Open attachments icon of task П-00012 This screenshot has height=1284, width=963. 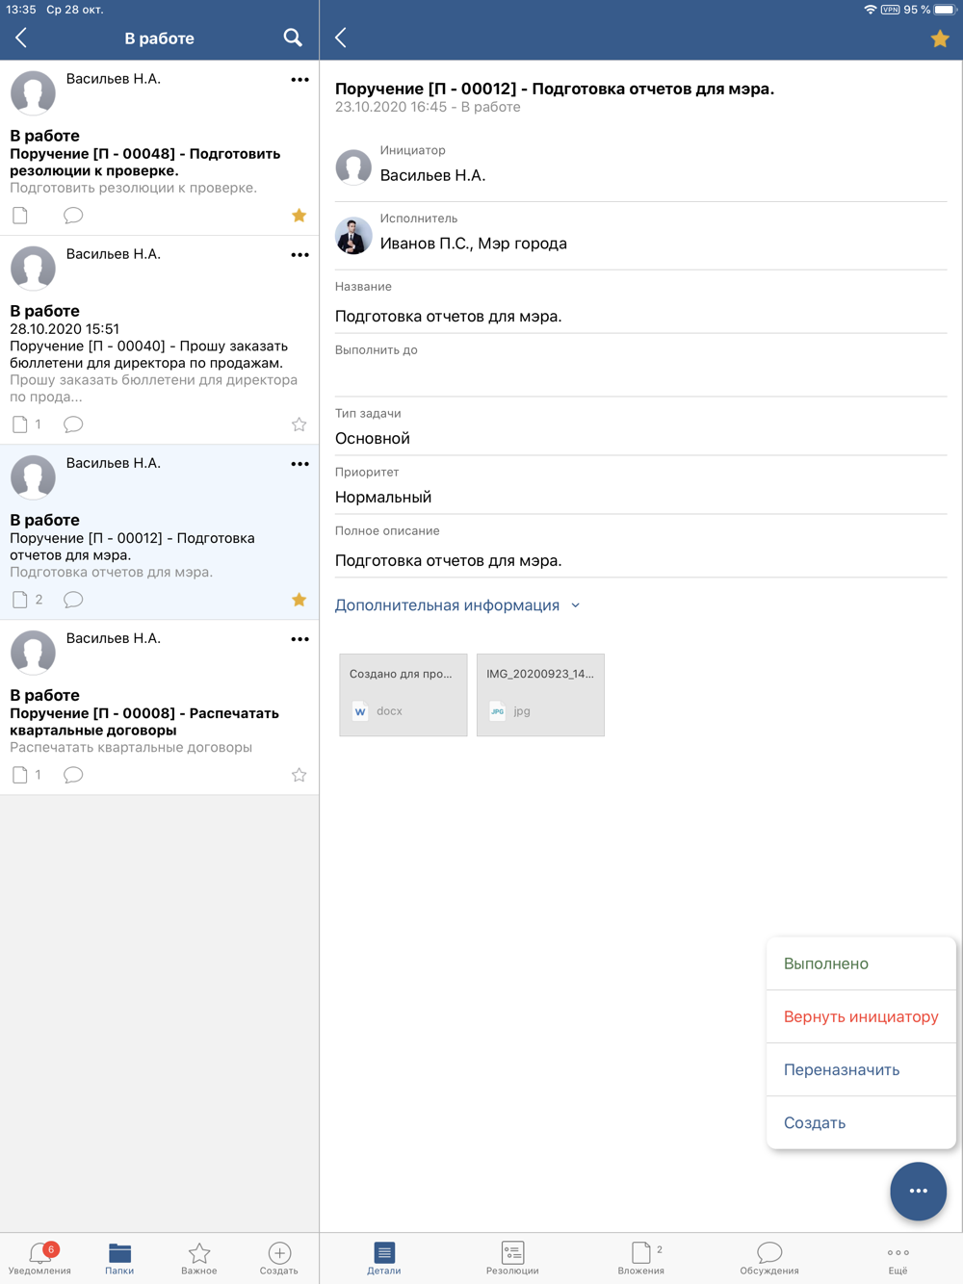(20, 600)
